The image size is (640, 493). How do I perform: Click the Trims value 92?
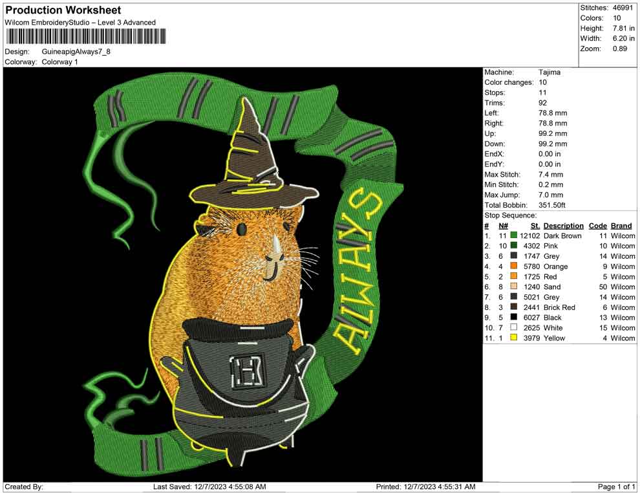point(542,103)
